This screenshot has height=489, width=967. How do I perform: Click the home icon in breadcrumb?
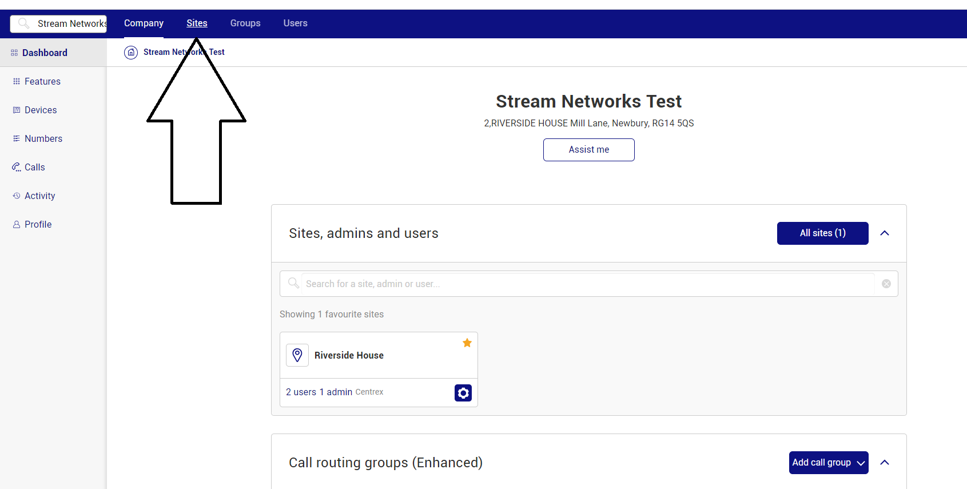pos(131,53)
